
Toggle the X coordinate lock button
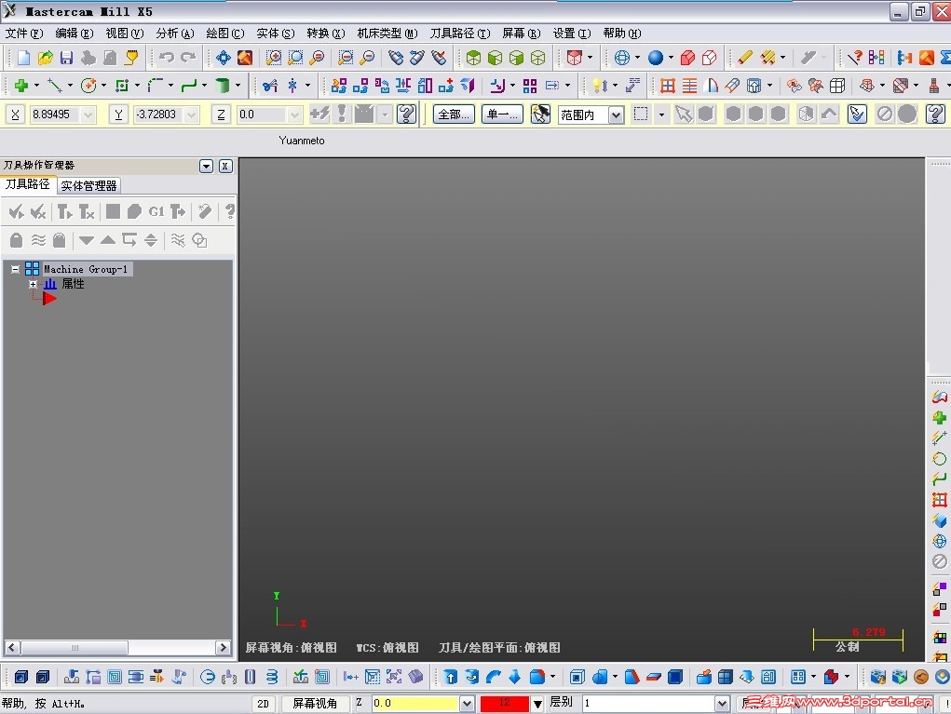[15, 115]
